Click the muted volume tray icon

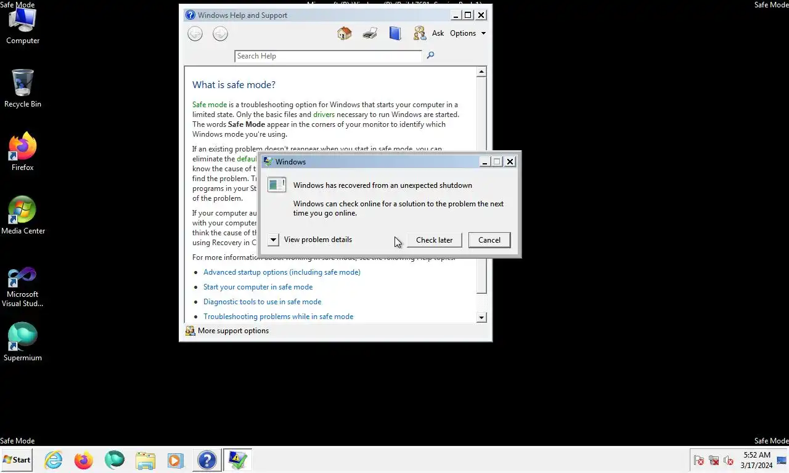click(x=729, y=460)
